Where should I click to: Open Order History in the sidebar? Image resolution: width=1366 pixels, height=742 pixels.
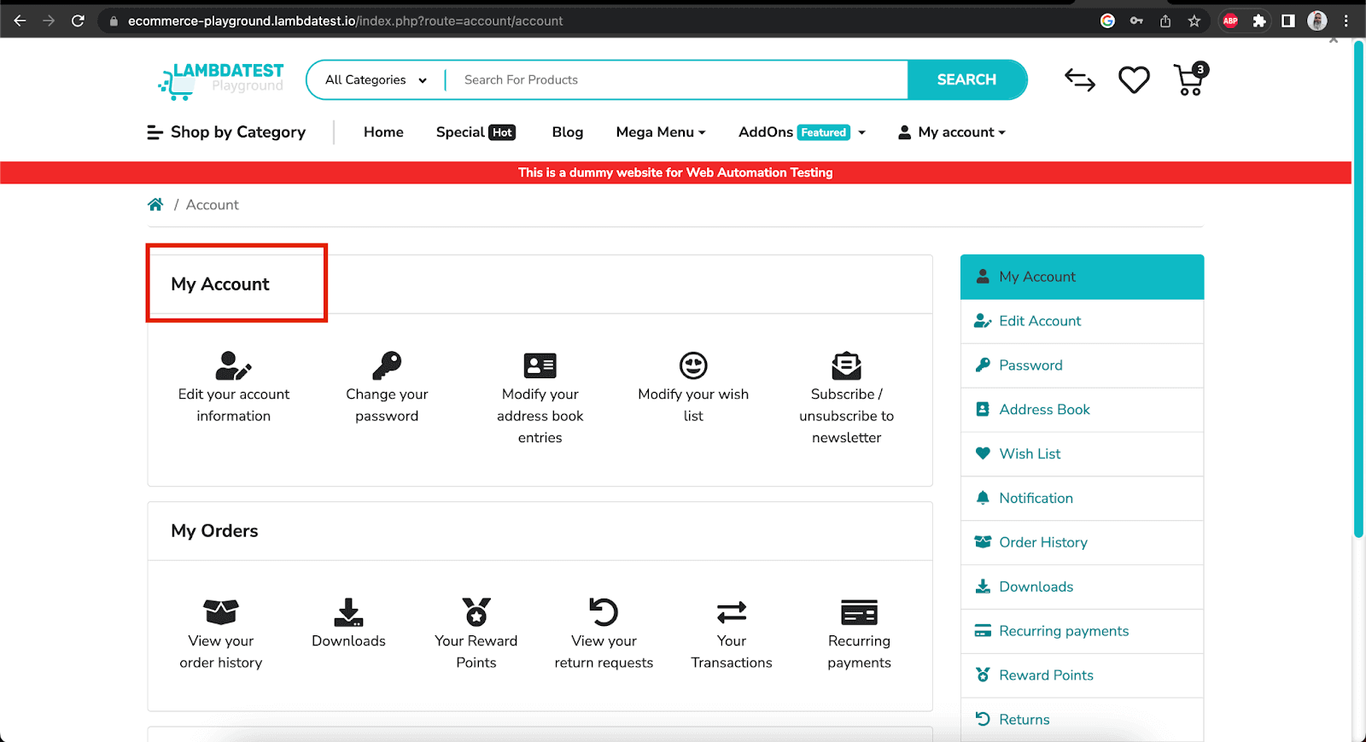(x=1042, y=542)
